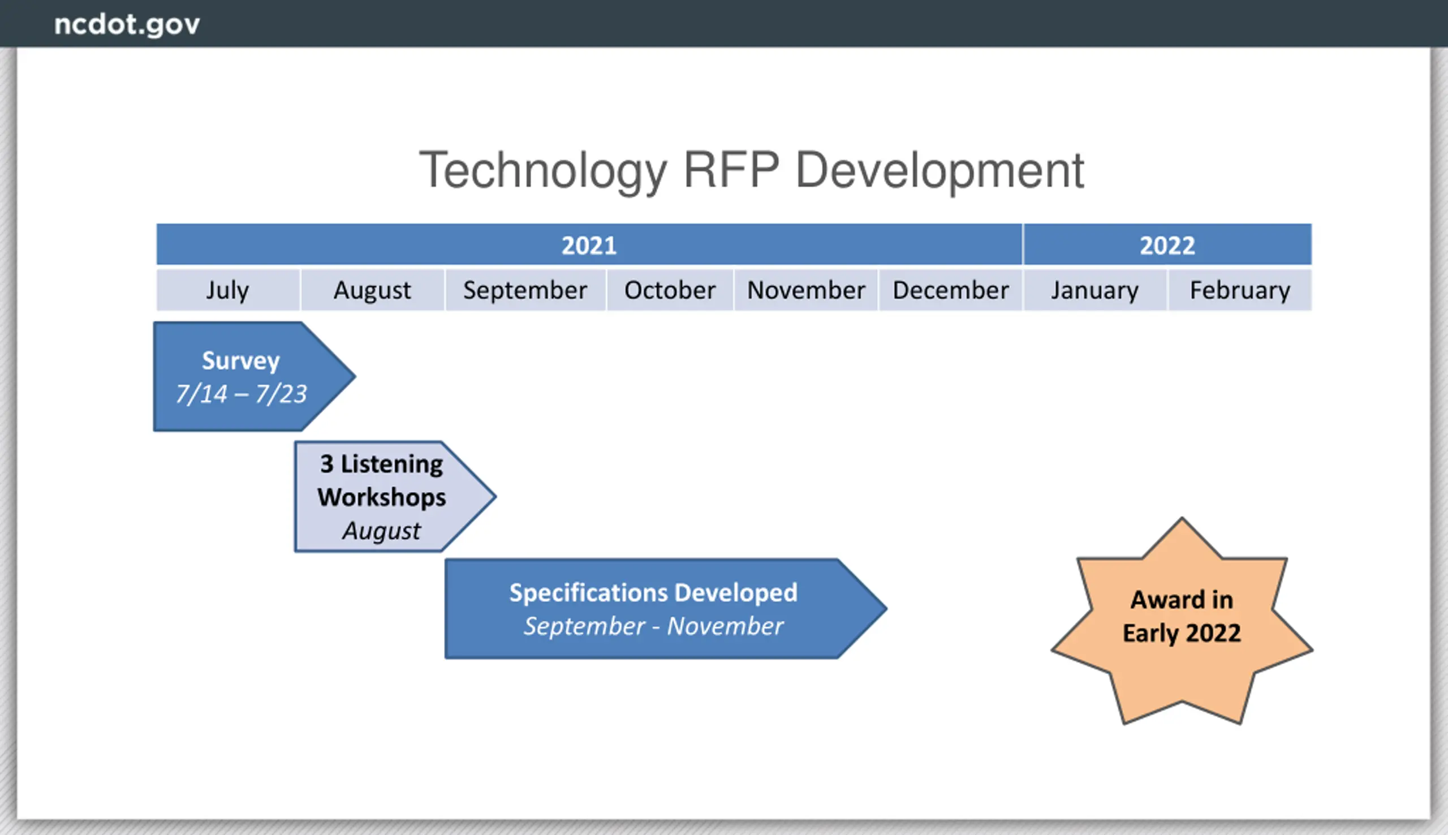Select the February month cell
The width and height of the screenshot is (1448, 835).
click(x=1240, y=290)
